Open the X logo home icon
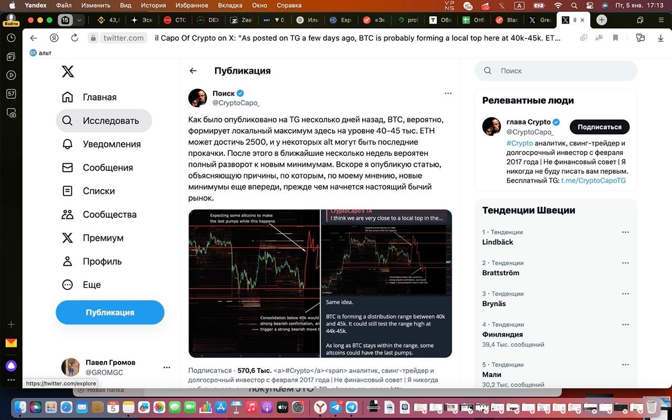 tap(68, 71)
